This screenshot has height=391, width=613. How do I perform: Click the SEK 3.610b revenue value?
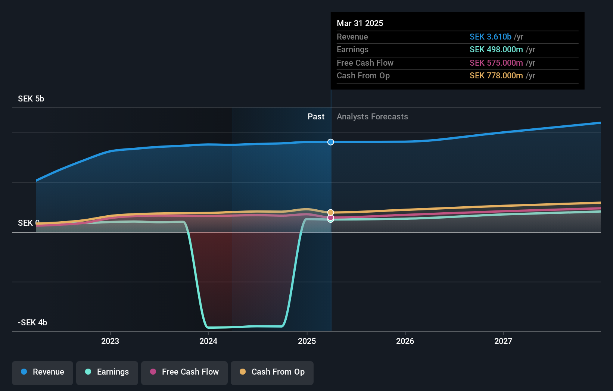click(x=490, y=37)
